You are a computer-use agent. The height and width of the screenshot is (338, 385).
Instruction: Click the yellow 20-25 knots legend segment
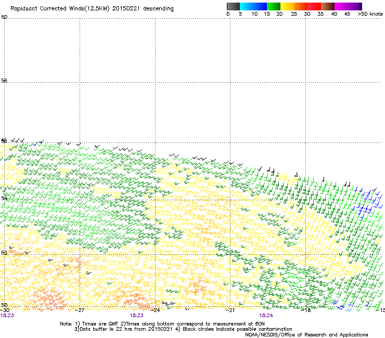(x=287, y=6)
